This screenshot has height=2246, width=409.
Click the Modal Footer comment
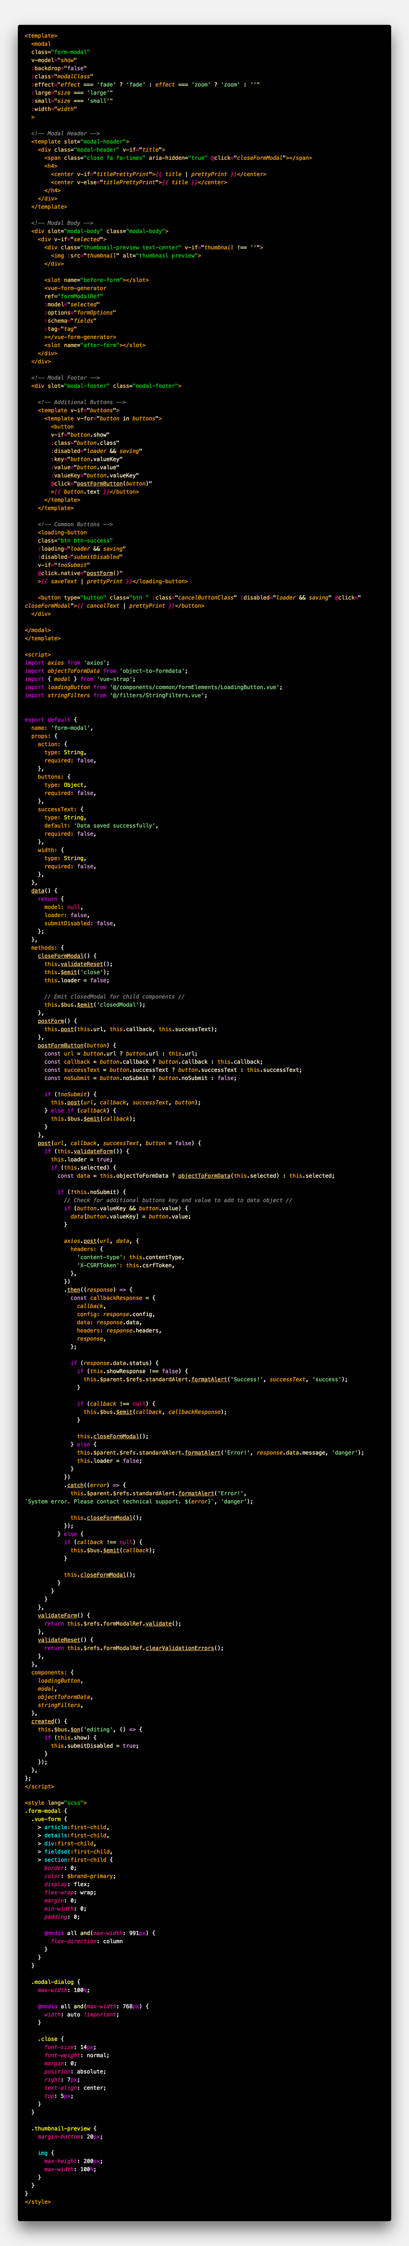click(x=65, y=377)
